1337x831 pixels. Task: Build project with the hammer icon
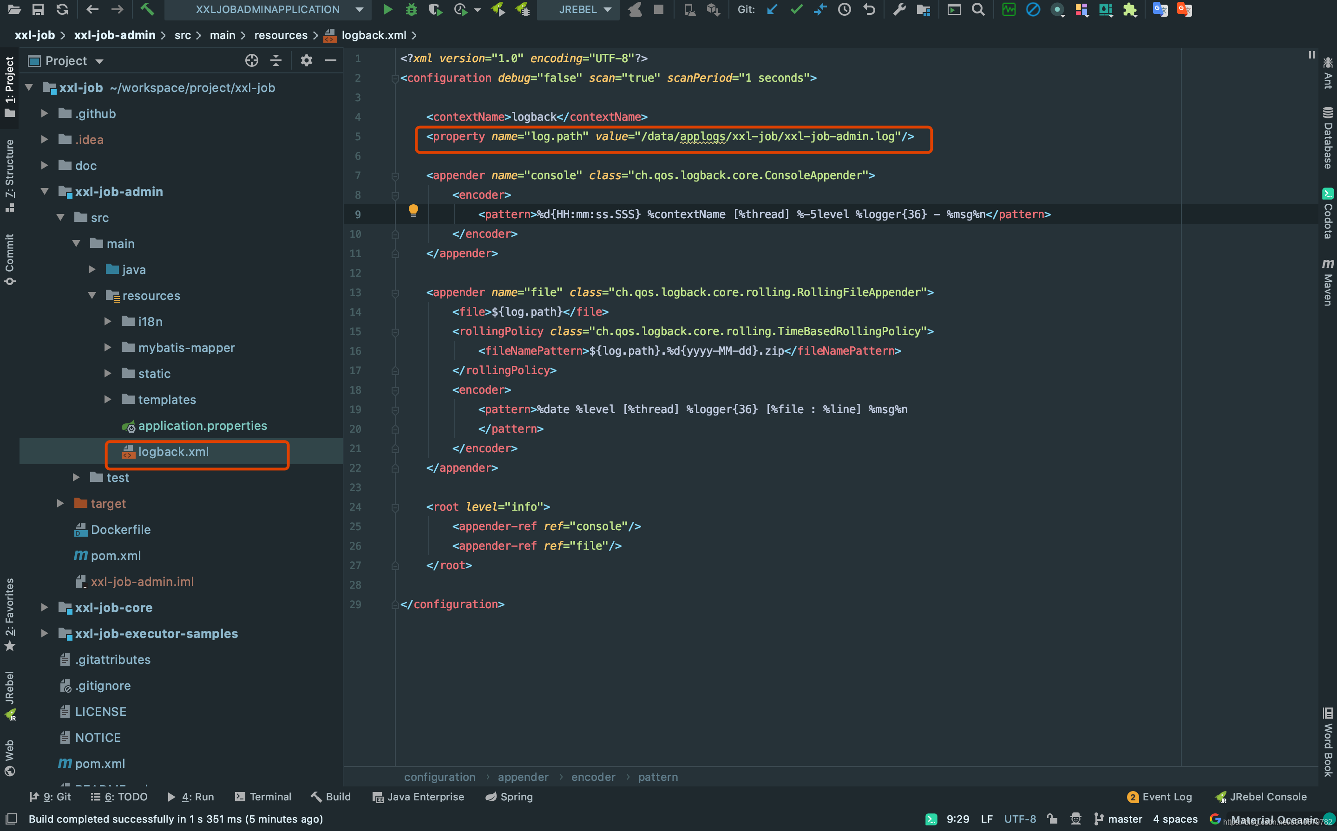pyautogui.click(x=147, y=9)
